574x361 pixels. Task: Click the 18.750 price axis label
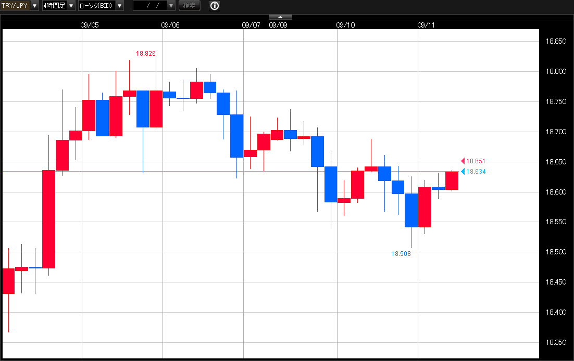[x=556, y=101]
